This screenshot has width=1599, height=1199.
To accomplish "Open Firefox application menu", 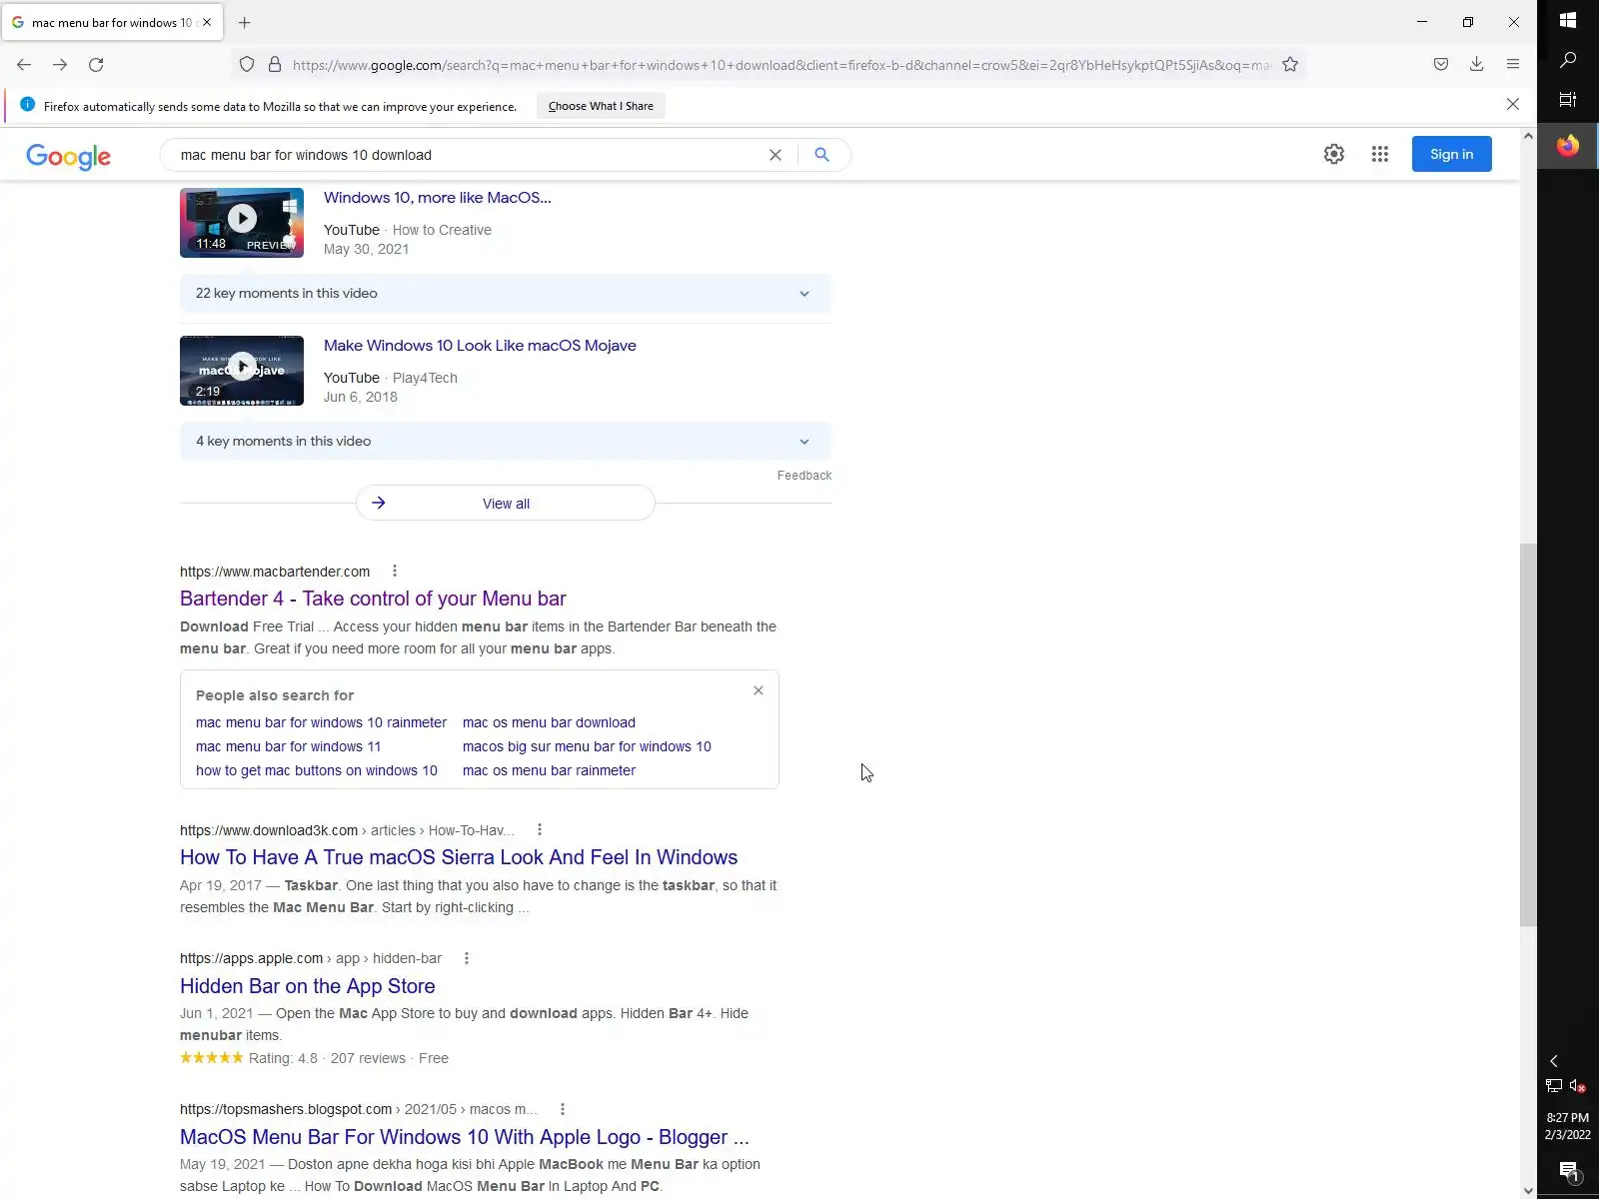I will [x=1513, y=65].
